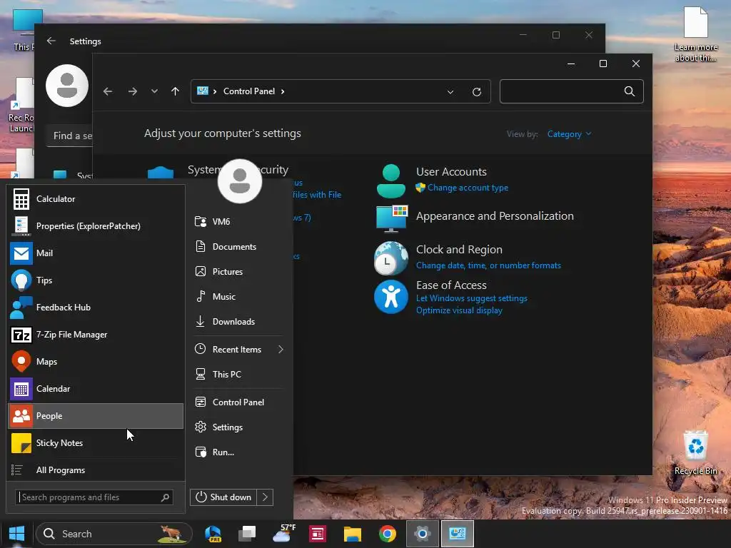
Task: Click the Appearance and Personalization monitor icon
Action: tap(392, 218)
